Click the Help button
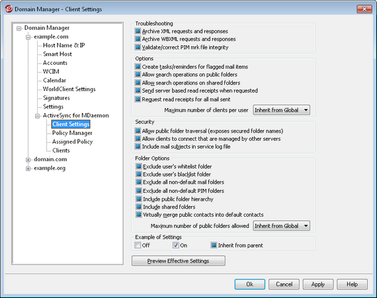377x298 pixels. pos(352,284)
